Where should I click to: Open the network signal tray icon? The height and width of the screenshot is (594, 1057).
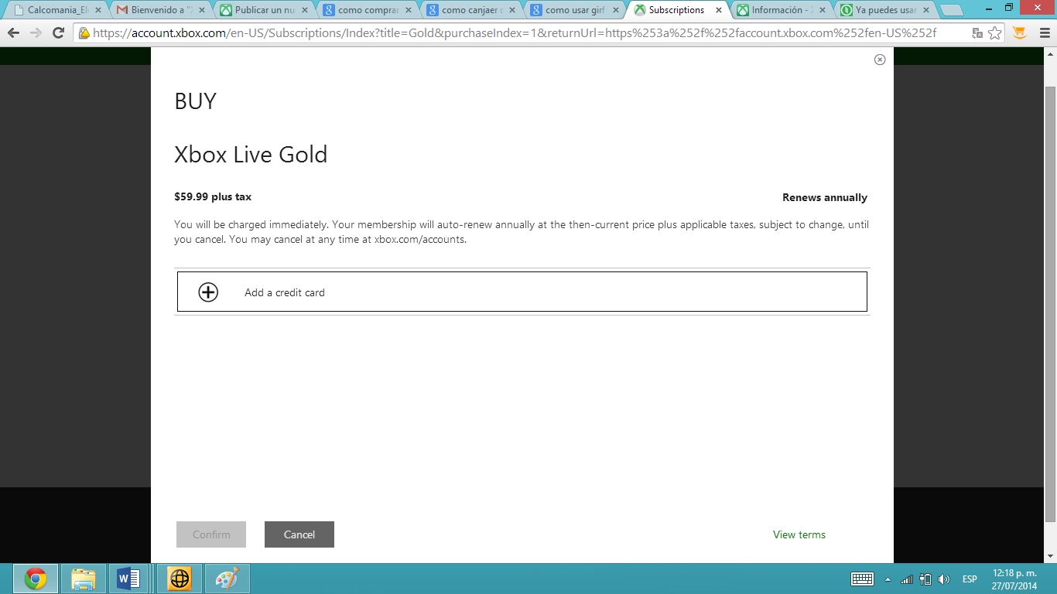click(907, 579)
